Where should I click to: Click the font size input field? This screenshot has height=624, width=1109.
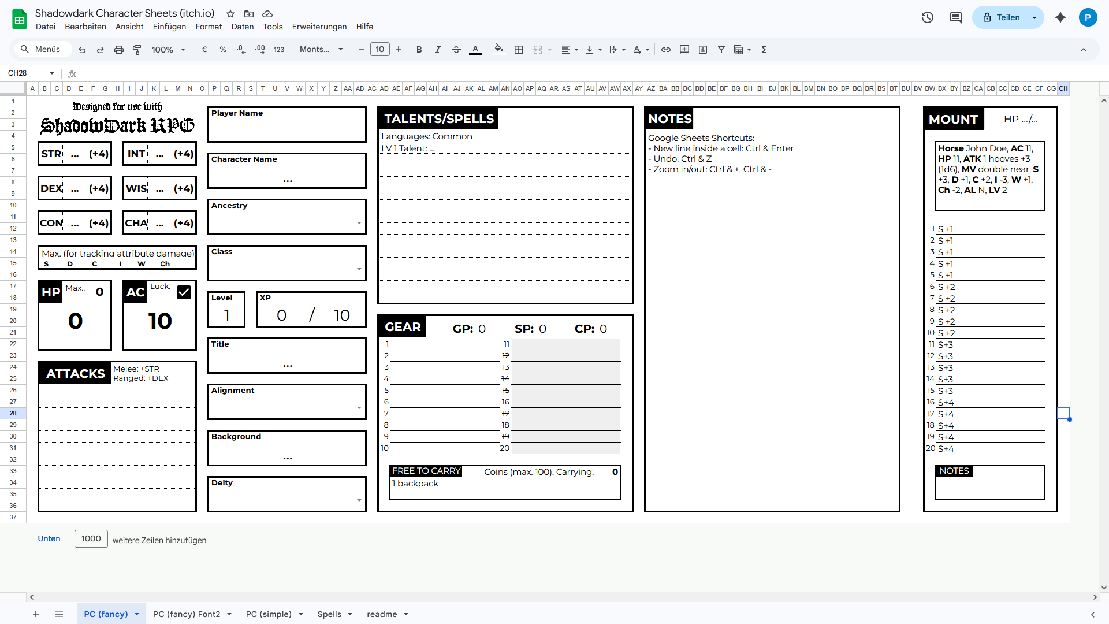coord(379,50)
